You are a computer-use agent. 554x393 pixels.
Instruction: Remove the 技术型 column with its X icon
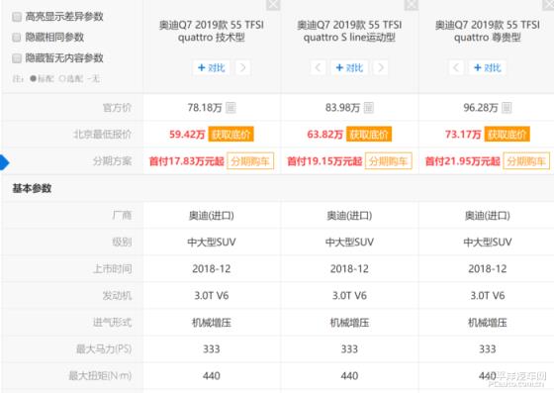tap(273, 5)
